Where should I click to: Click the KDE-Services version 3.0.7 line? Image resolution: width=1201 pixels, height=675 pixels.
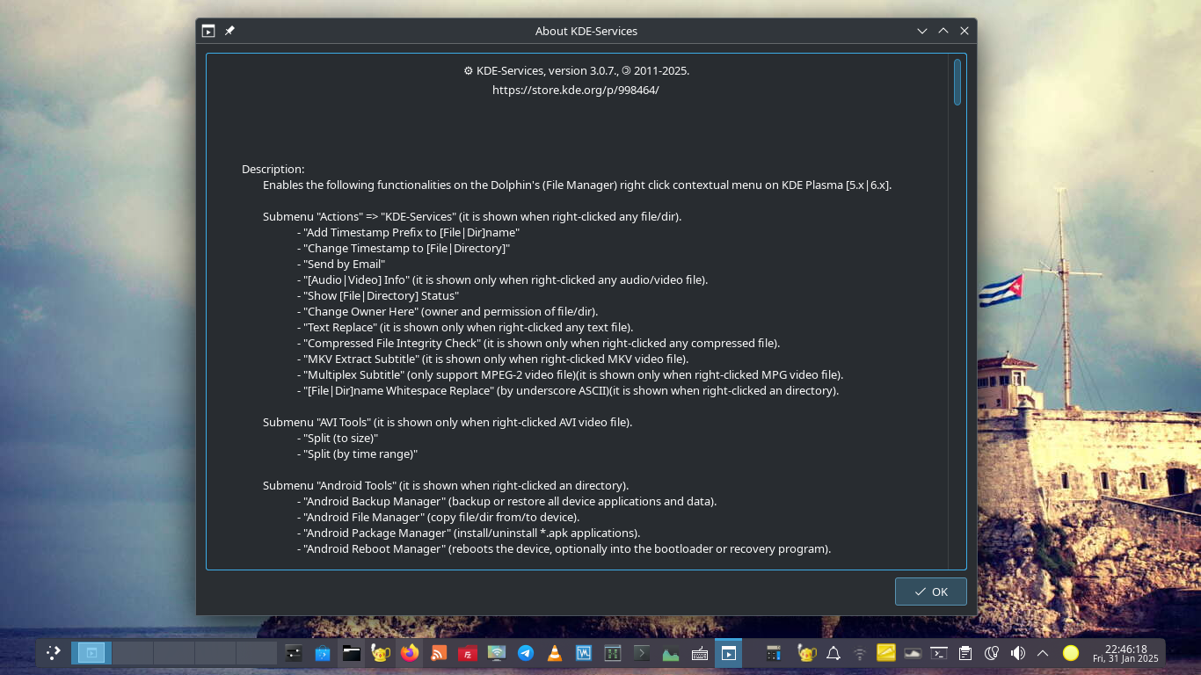point(576,70)
